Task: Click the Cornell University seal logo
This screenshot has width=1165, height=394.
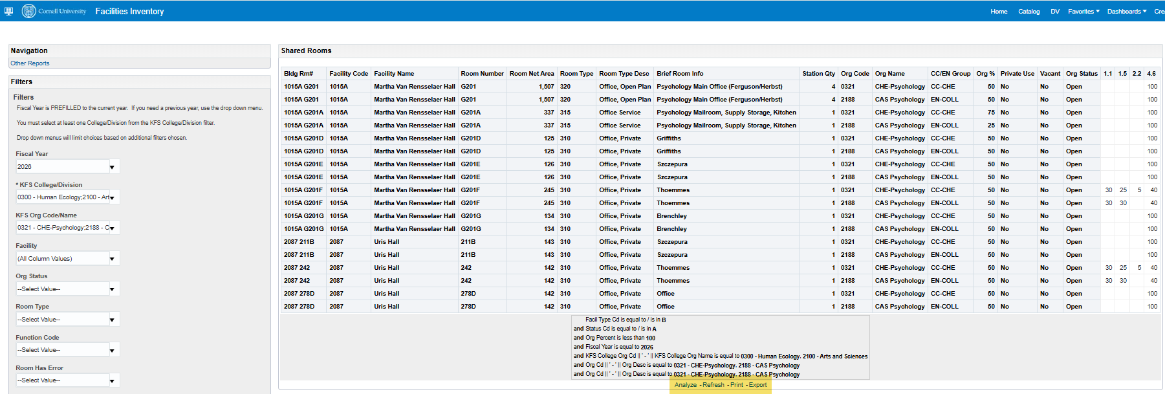Action: (29, 11)
